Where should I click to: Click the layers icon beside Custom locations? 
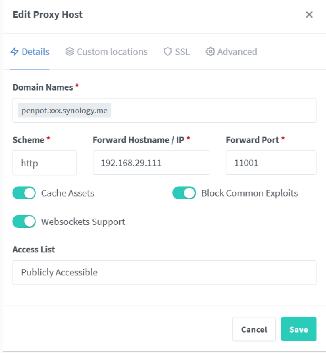pos(70,52)
